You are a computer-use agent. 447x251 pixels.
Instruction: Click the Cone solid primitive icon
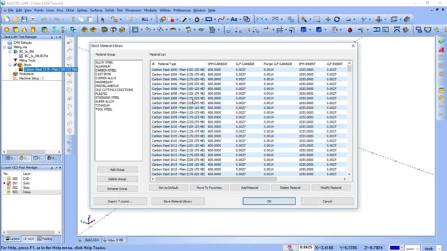coord(24,29)
